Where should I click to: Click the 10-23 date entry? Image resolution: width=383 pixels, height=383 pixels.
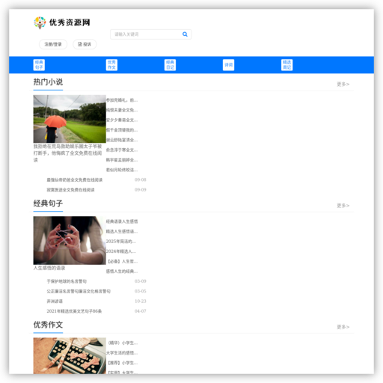click(141, 301)
